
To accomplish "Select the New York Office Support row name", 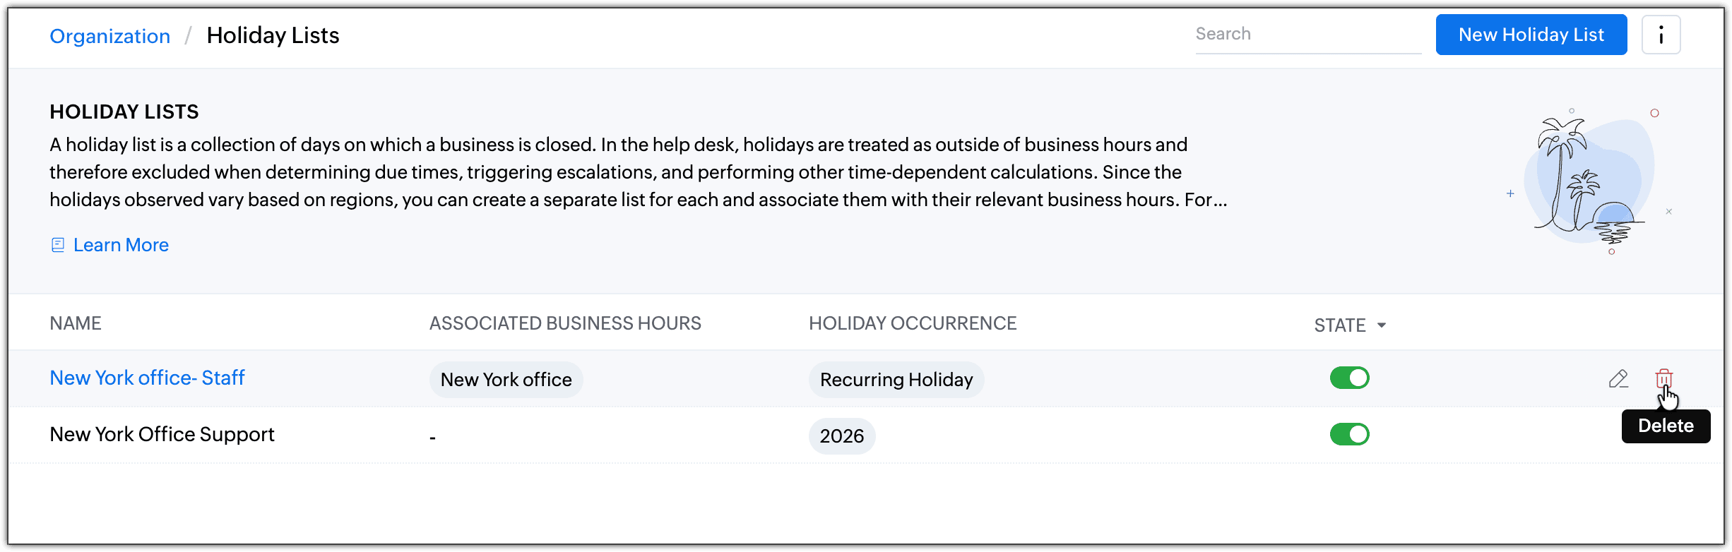I will pos(162,434).
